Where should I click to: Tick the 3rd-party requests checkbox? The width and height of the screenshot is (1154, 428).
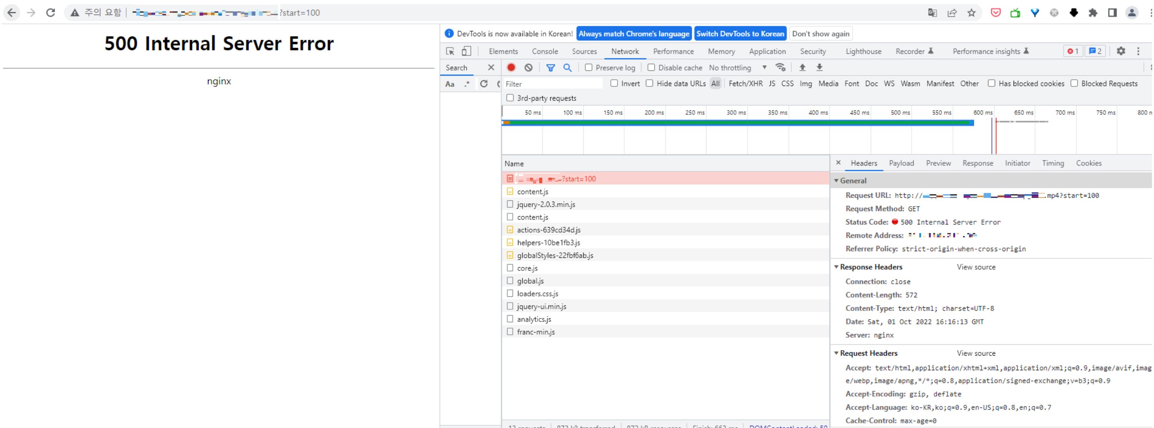click(510, 98)
